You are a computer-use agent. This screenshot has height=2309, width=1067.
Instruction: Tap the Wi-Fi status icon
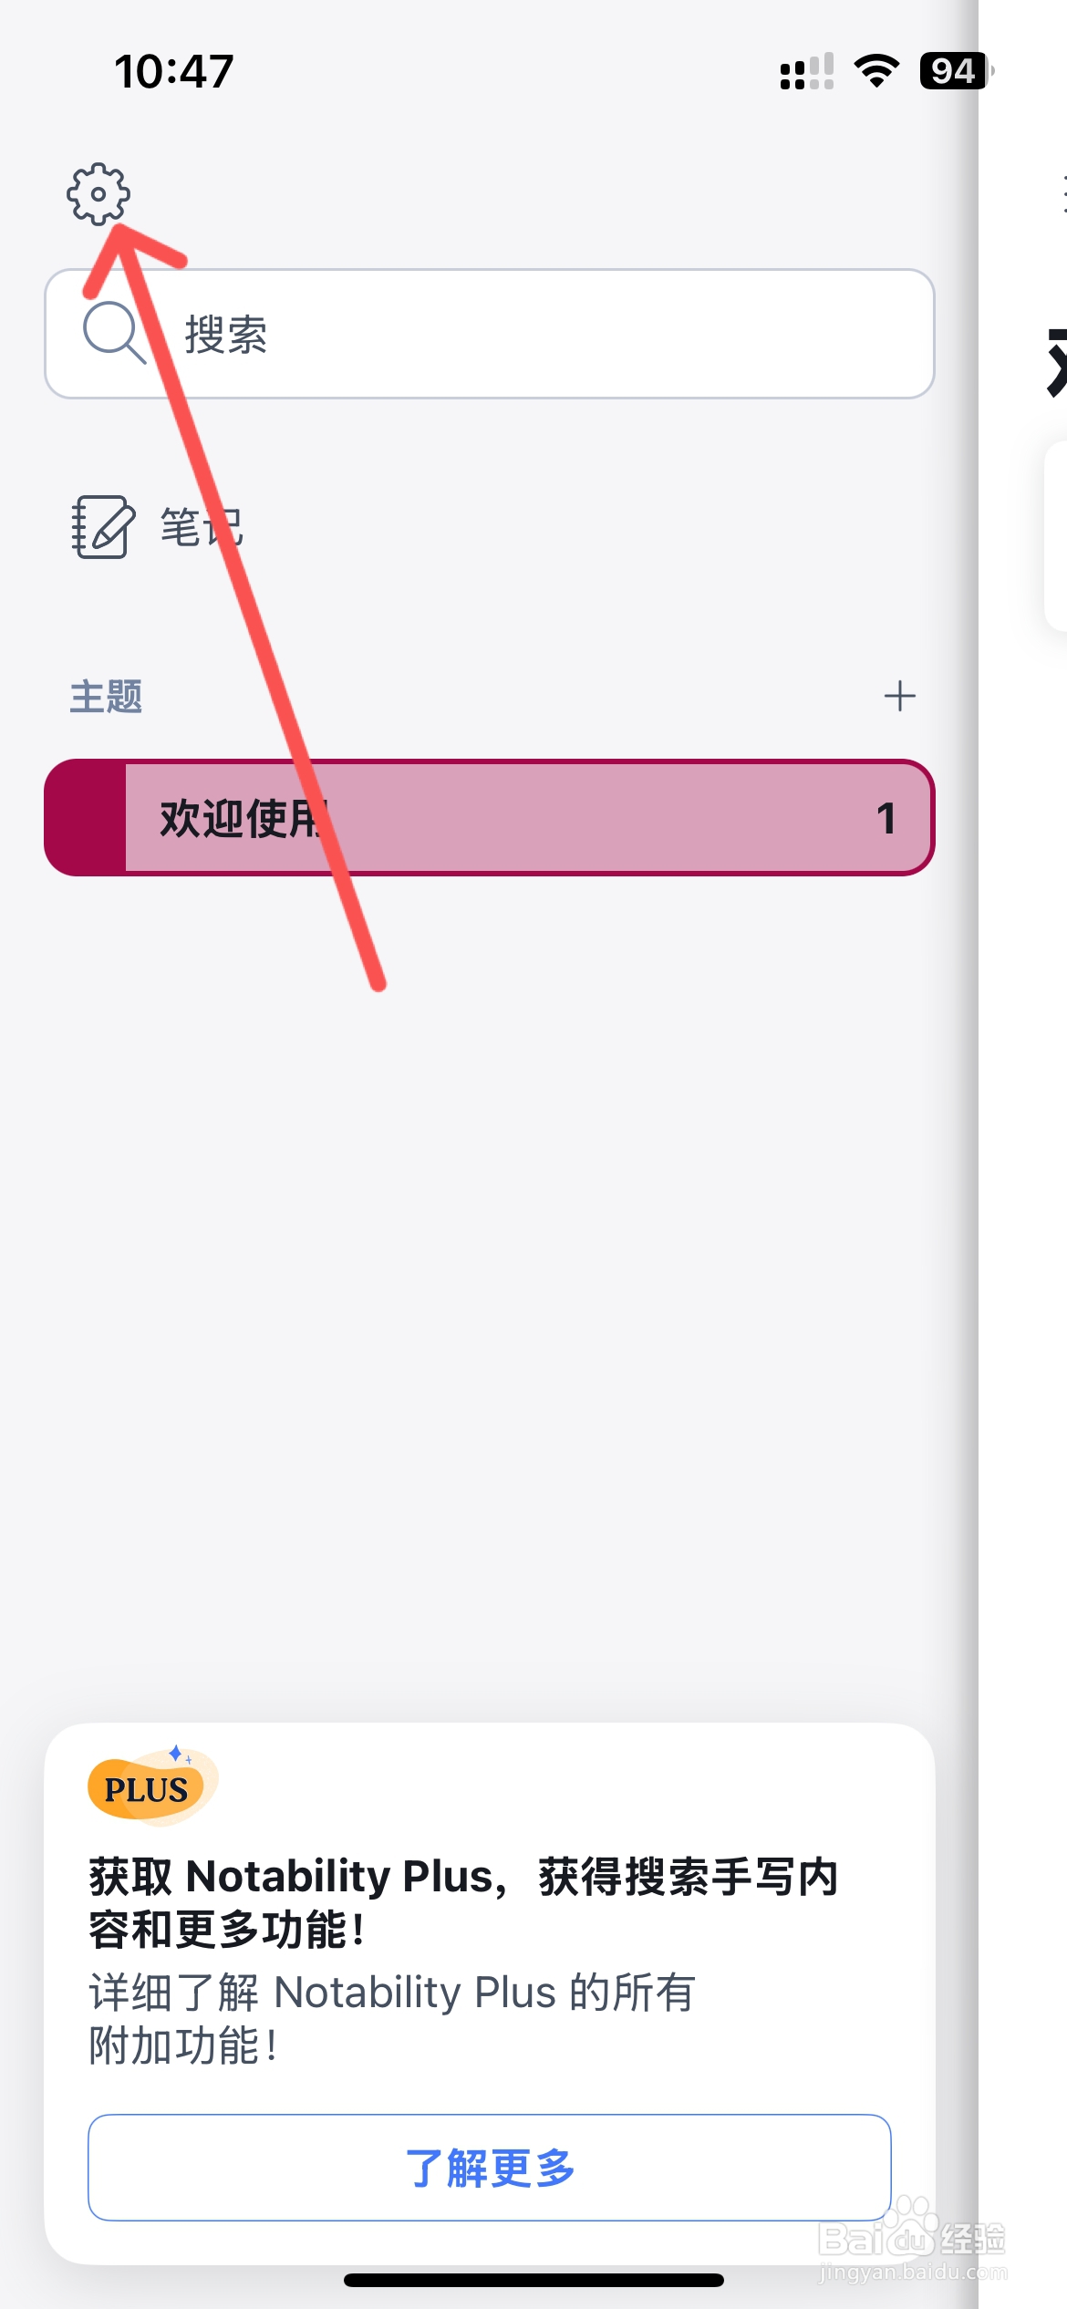click(876, 71)
